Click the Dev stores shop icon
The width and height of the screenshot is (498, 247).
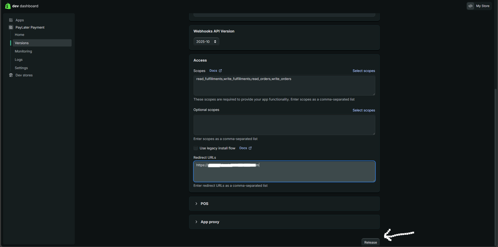click(11, 75)
